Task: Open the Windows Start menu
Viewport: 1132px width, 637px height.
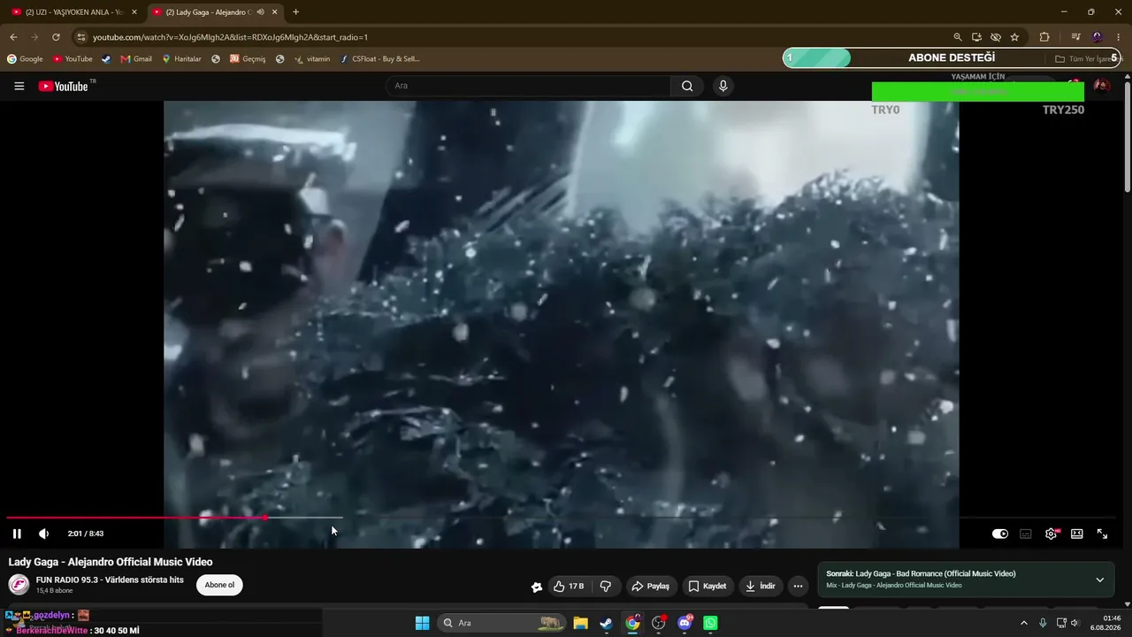Action: point(422,623)
